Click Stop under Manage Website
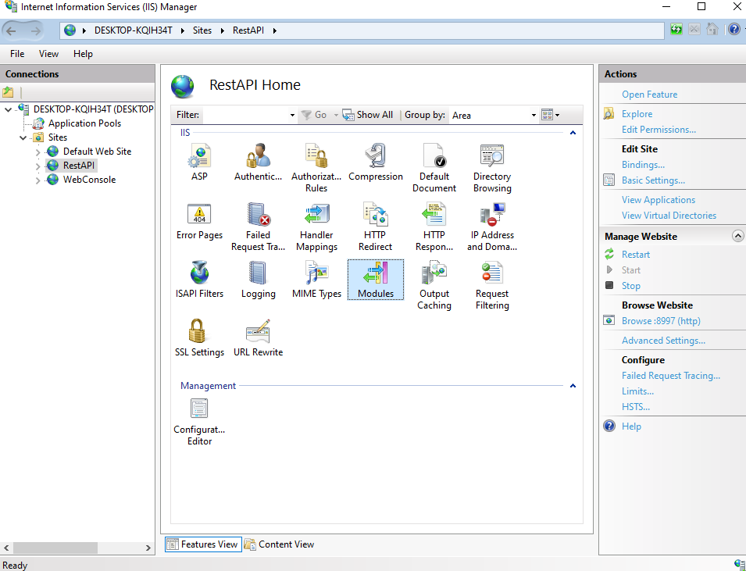746x571 pixels. tap(630, 286)
